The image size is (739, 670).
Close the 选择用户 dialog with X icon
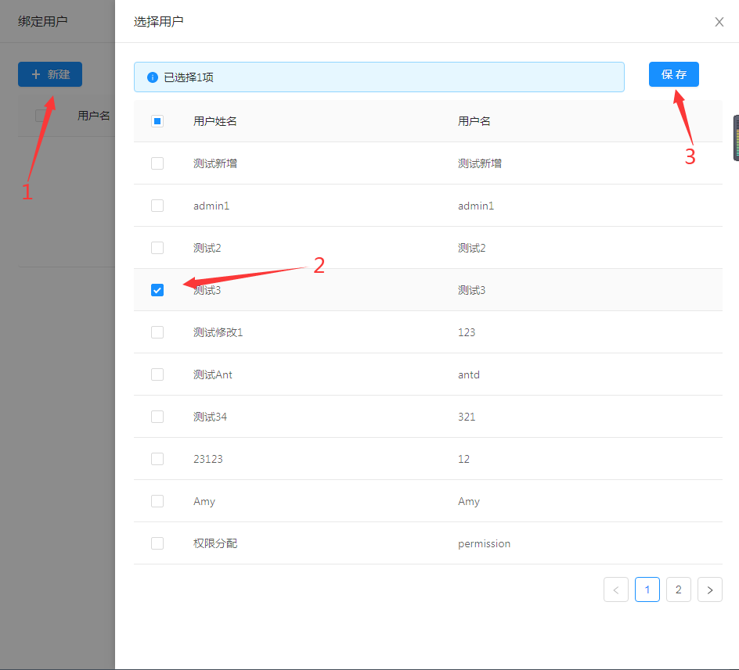[x=719, y=22]
